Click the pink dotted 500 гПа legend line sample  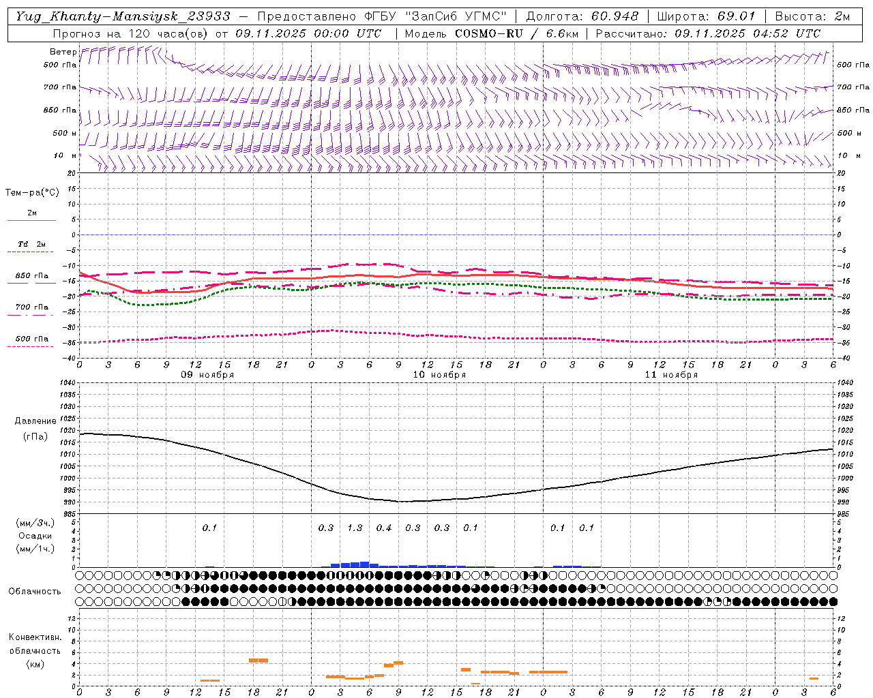pos(30,346)
